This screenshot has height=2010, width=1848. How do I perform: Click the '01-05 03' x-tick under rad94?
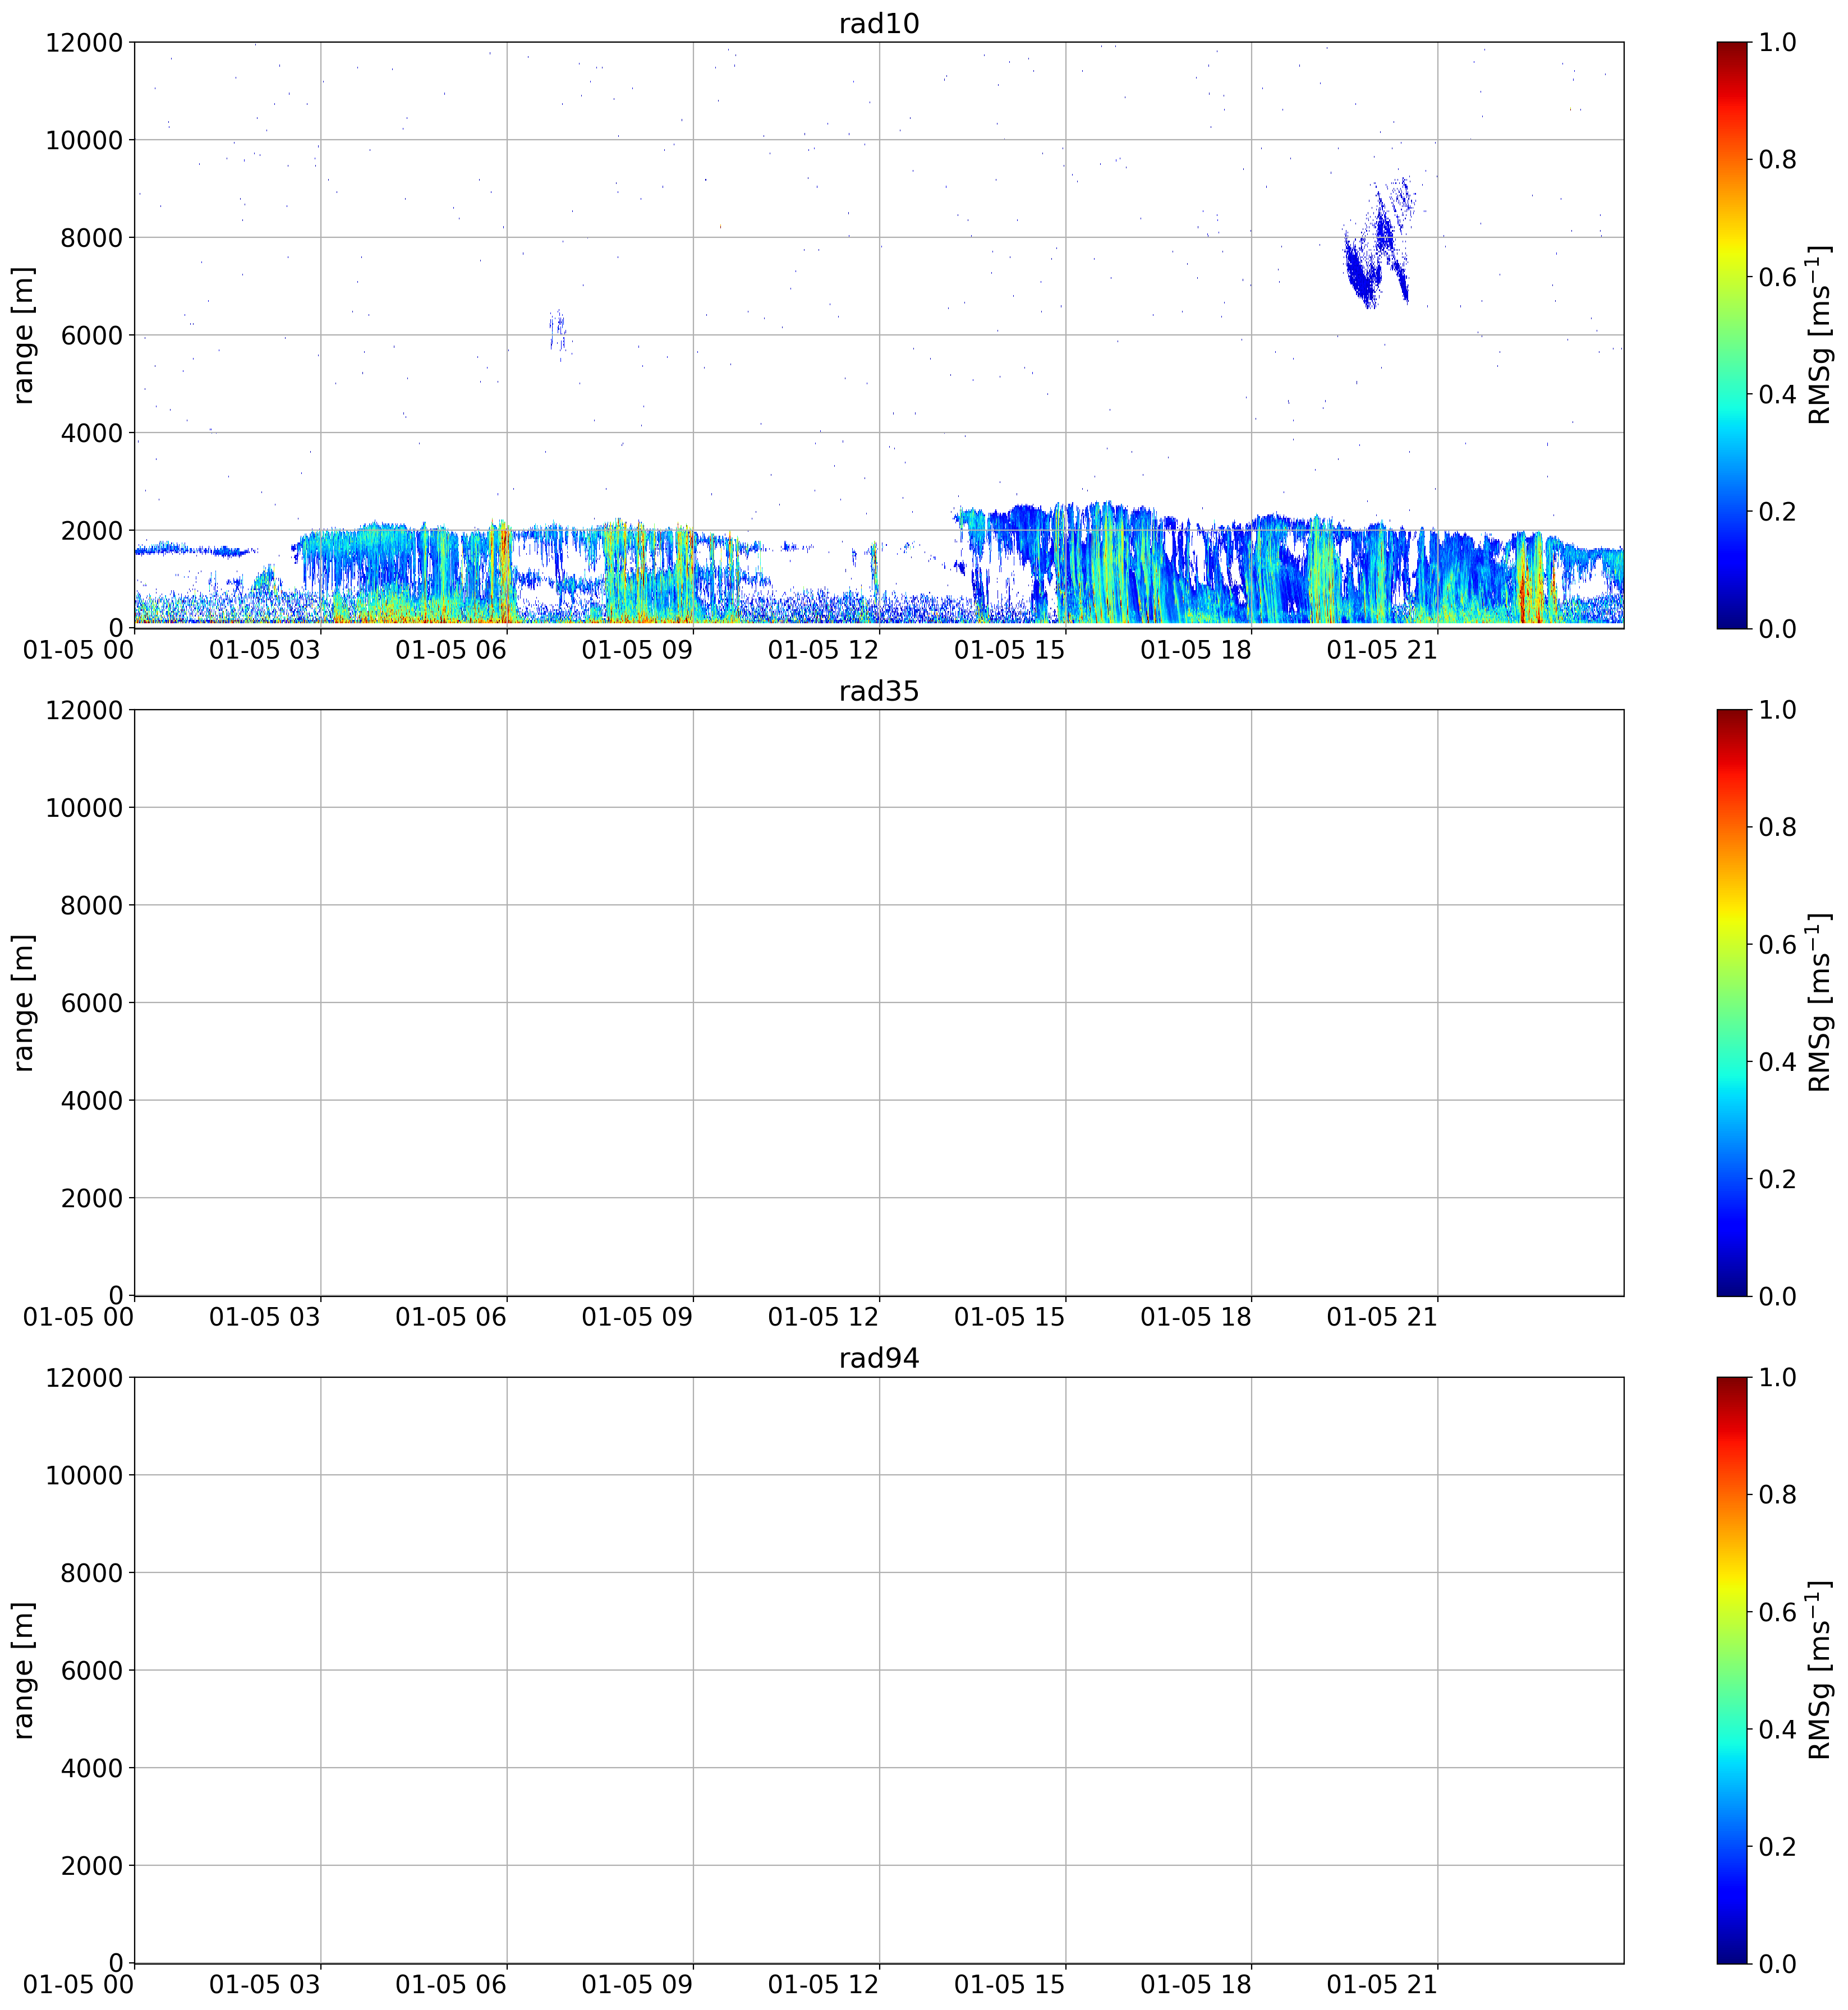265,1984
